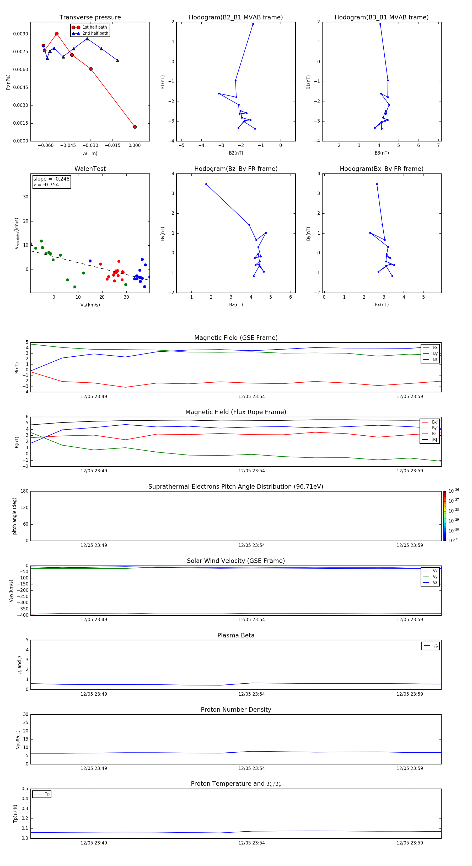The height and width of the screenshot is (866, 472).
Task: Click 'Proton Temperature and Te/Tp' title
Action: click(x=236, y=784)
